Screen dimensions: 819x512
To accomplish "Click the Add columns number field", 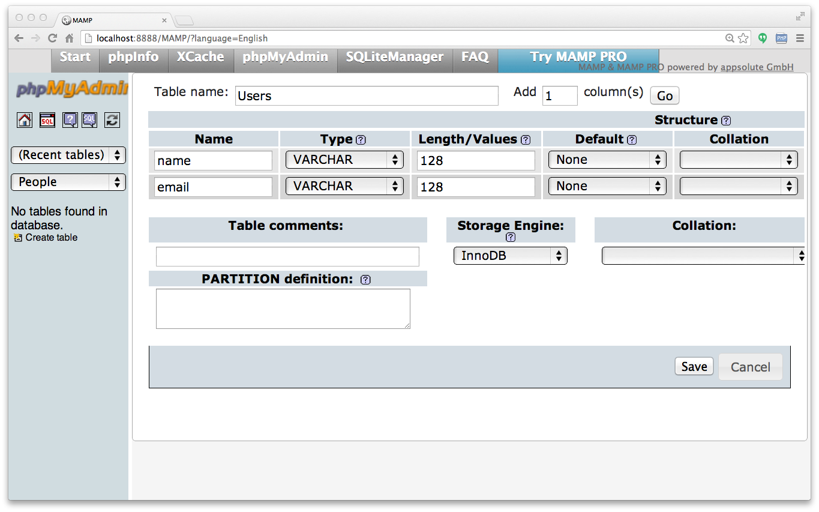I will pyautogui.click(x=560, y=95).
